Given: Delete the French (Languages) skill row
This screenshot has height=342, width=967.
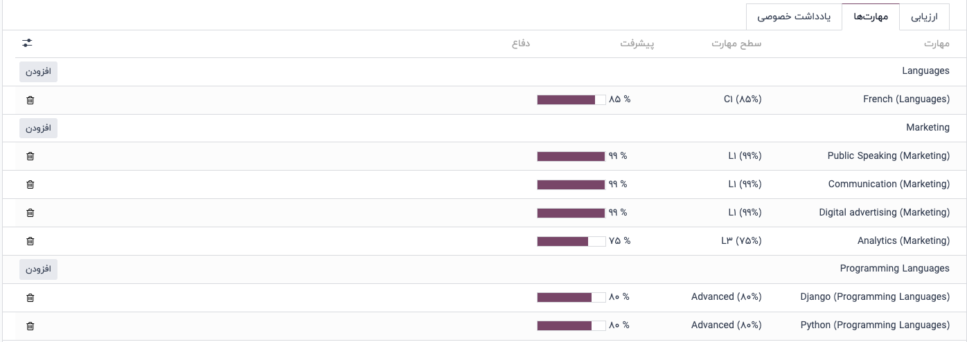Looking at the screenshot, I should click(30, 100).
